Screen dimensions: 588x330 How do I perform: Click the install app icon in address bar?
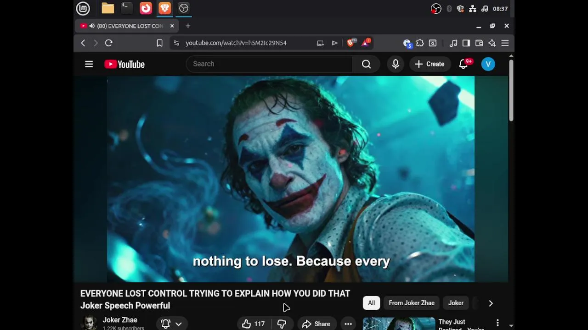[320, 43]
